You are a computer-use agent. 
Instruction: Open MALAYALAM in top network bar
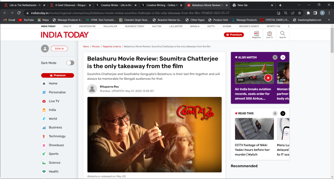pyautogui.click(x=110, y=27)
